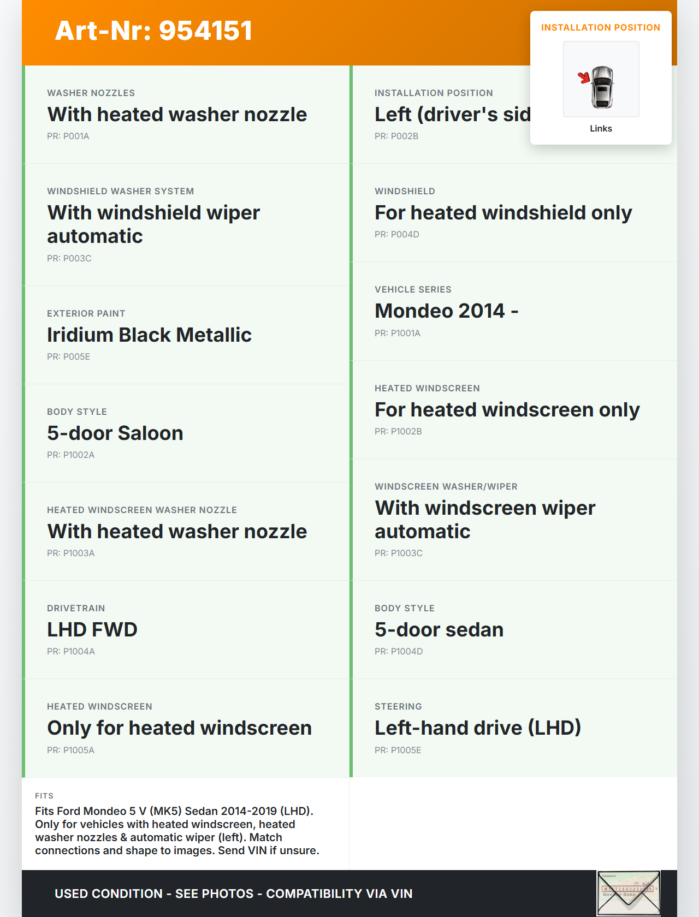Click the Art-Nr: 954151 heading
Image resolution: width=699 pixels, height=917 pixels.
point(153,31)
